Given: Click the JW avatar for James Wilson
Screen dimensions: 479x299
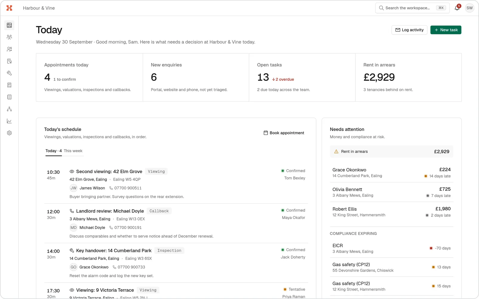Looking at the screenshot, I should point(73,188).
